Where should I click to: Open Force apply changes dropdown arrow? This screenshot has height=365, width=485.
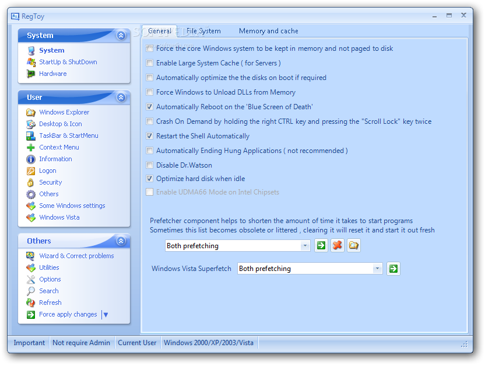tap(106, 315)
